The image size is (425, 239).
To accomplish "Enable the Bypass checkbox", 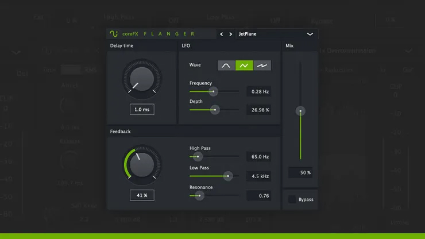I will tap(292, 199).
